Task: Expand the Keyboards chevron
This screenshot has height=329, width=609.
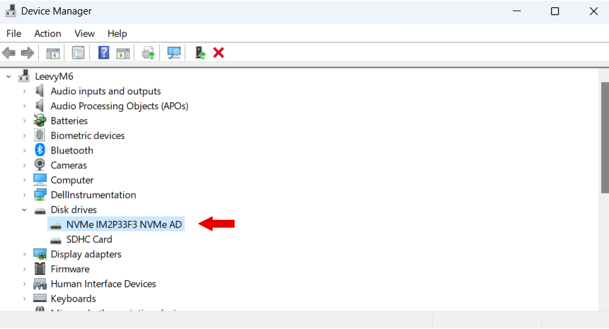Action: [24, 299]
